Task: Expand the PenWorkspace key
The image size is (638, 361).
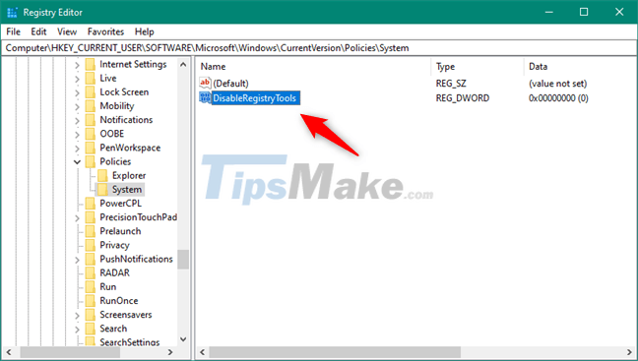Action: pos(78,149)
